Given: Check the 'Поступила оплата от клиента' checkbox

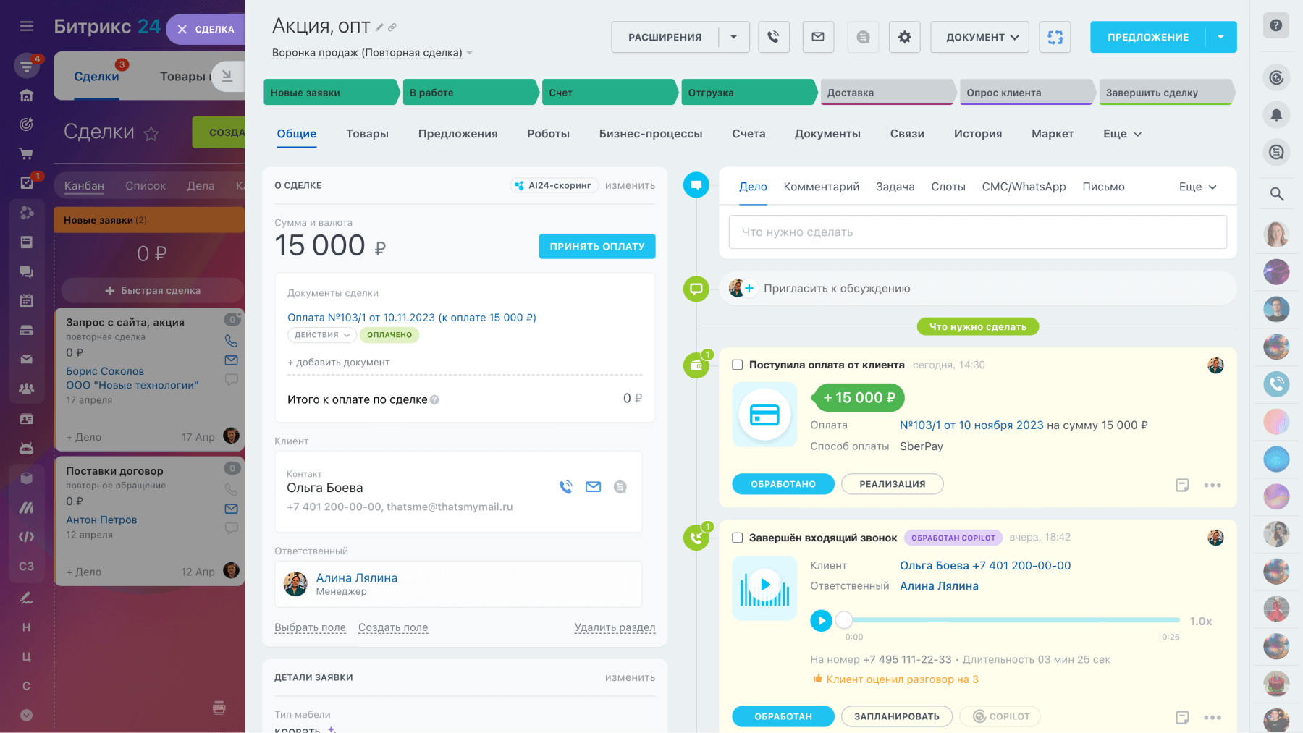Looking at the screenshot, I should coord(737,365).
